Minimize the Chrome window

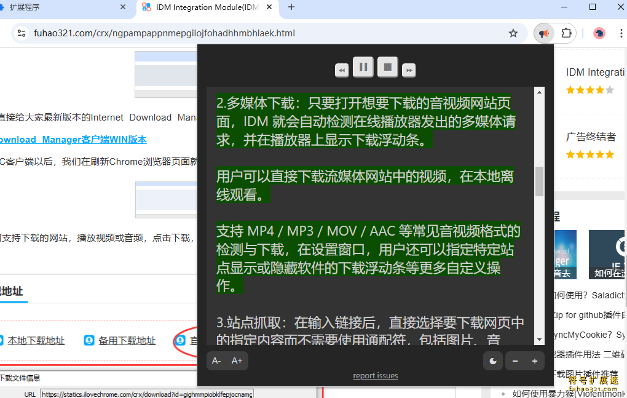[x=564, y=7]
